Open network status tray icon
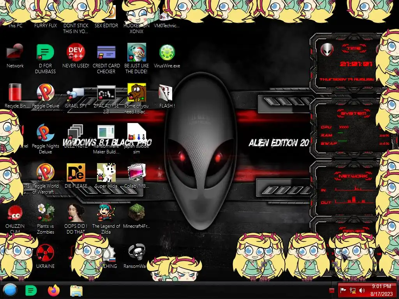Screen dimensions: 399x299 click(x=353, y=290)
